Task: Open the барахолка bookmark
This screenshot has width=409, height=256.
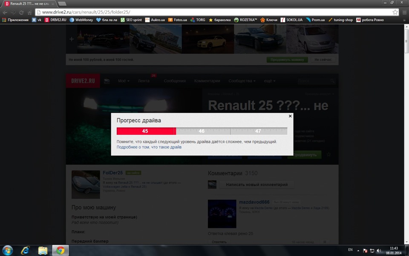Action: point(220,20)
